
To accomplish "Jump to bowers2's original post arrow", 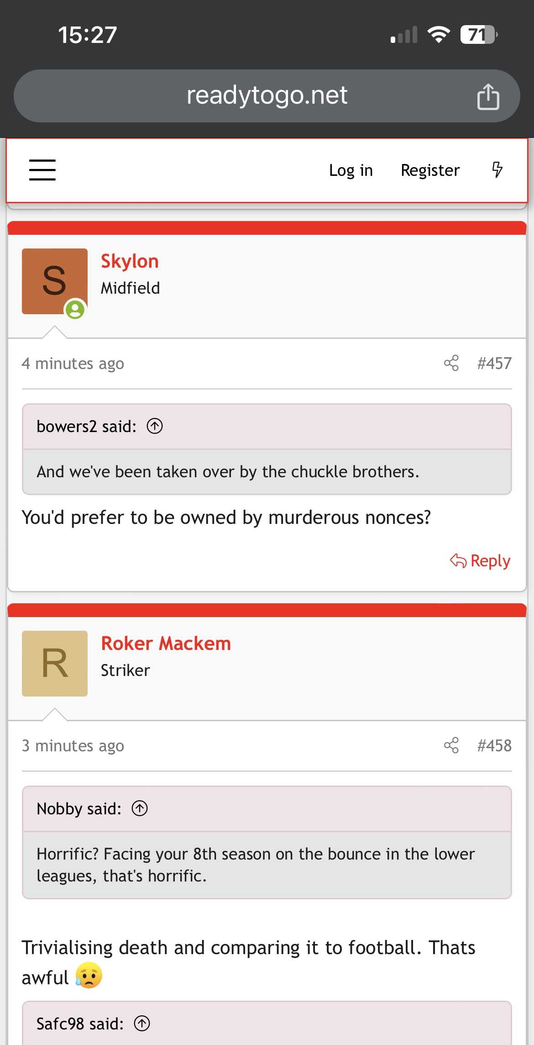I will [x=155, y=426].
